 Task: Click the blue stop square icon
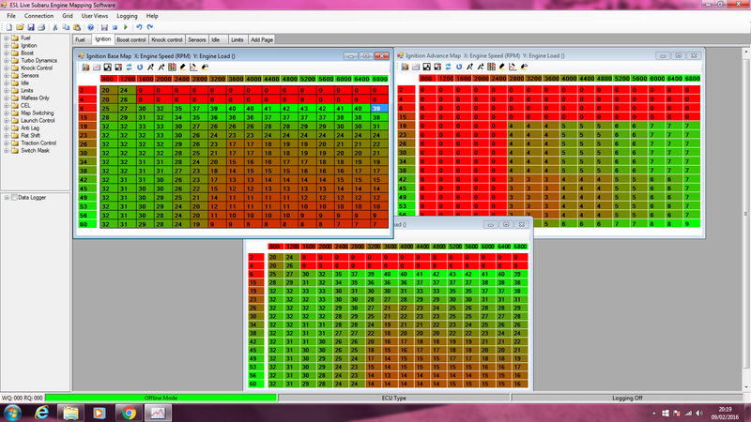(115, 27)
